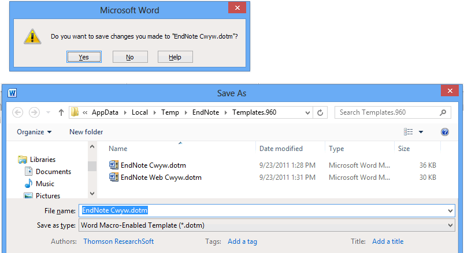The height and width of the screenshot is (253, 464).
Task: Open the view options dropdown arrow
Action: point(421,132)
